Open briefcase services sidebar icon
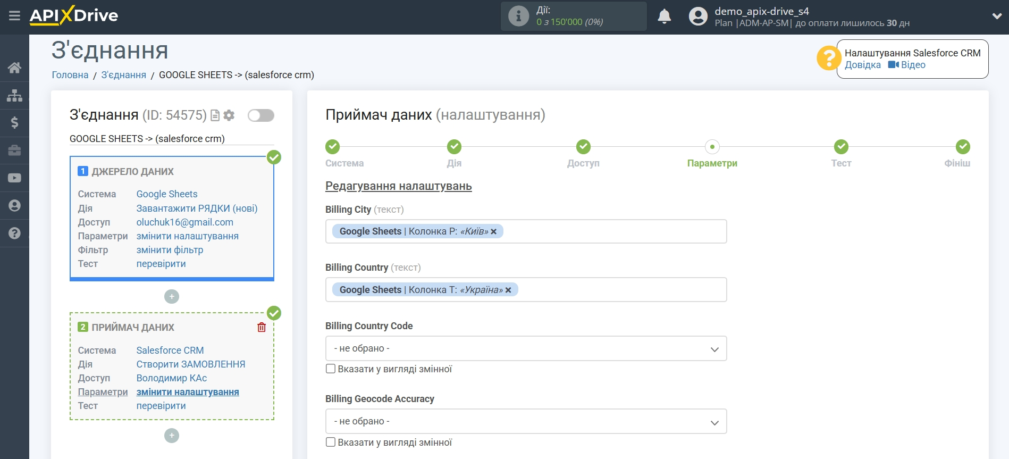The width and height of the screenshot is (1009, 459). (x=14, y=151)
